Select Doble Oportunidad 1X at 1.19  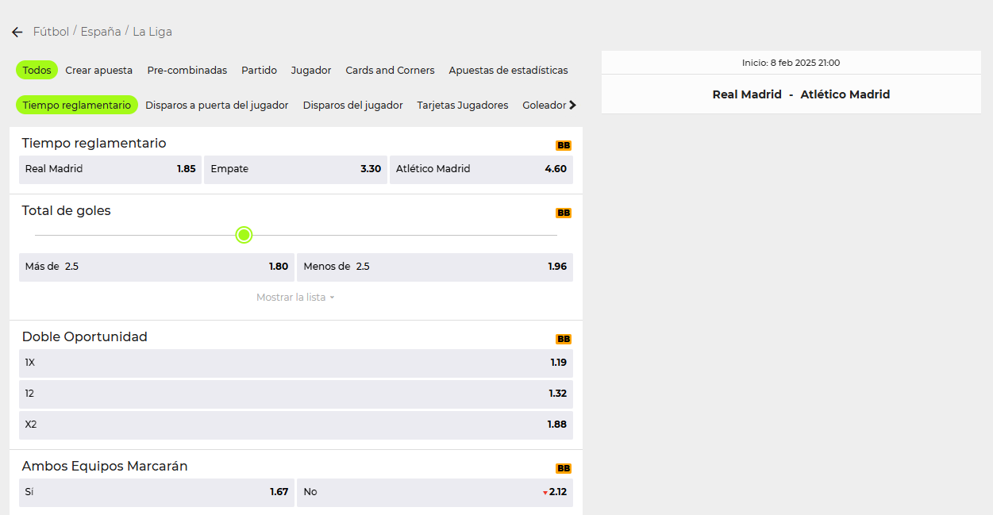click(x=296, y=363)
